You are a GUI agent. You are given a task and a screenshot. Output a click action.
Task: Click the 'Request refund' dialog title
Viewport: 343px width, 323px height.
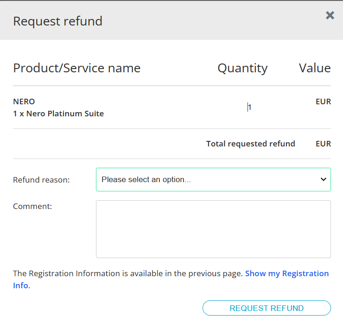pos(58,21)
